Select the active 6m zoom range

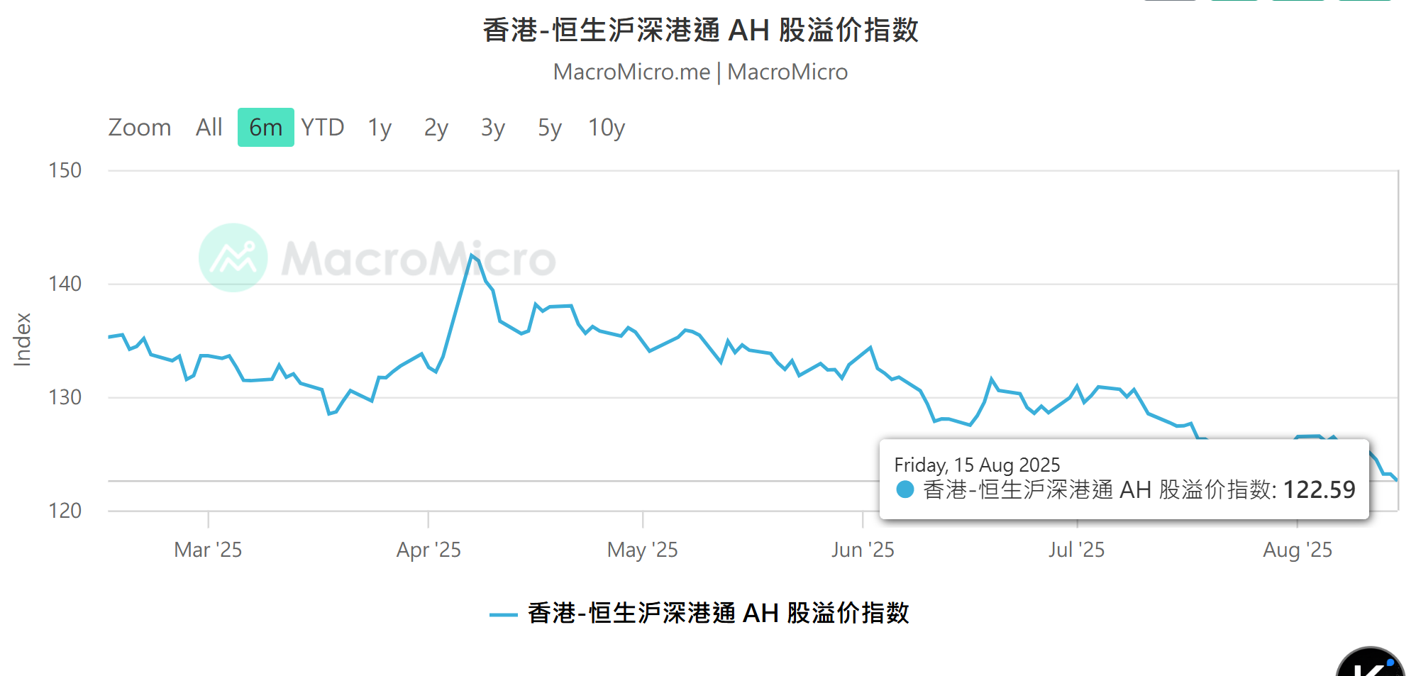pos(266,128)
